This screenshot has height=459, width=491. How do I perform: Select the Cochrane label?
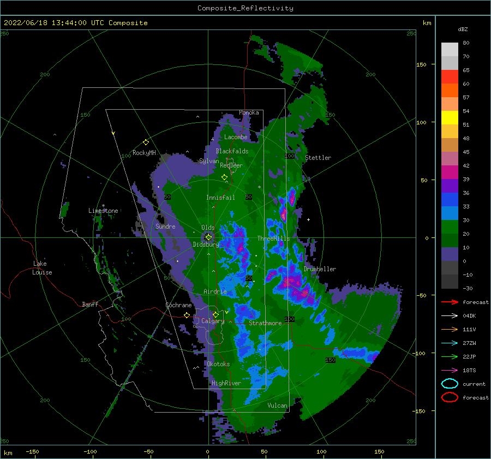point(178,305)
